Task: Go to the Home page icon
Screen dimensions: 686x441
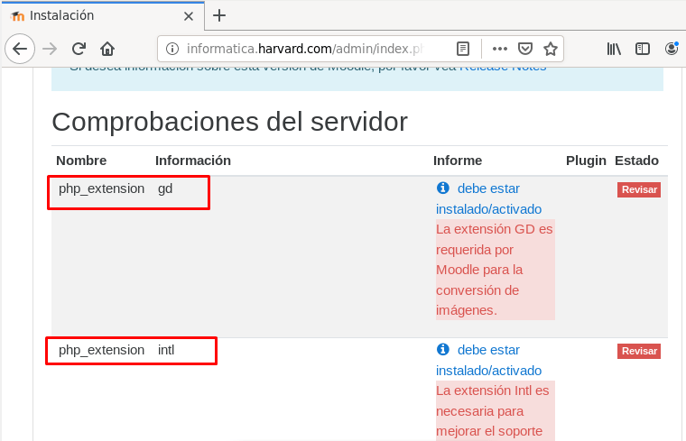Action: (x=107, y=49)
